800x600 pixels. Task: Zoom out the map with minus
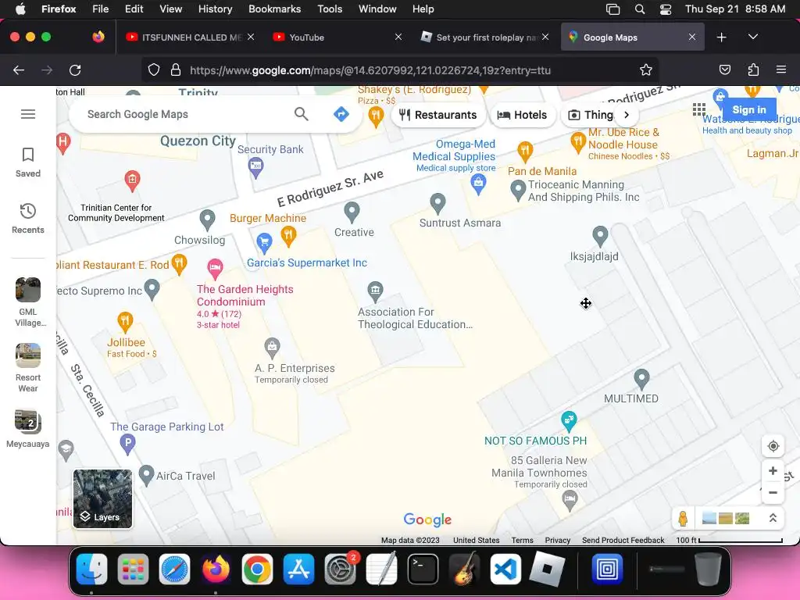tap(773, 493)
